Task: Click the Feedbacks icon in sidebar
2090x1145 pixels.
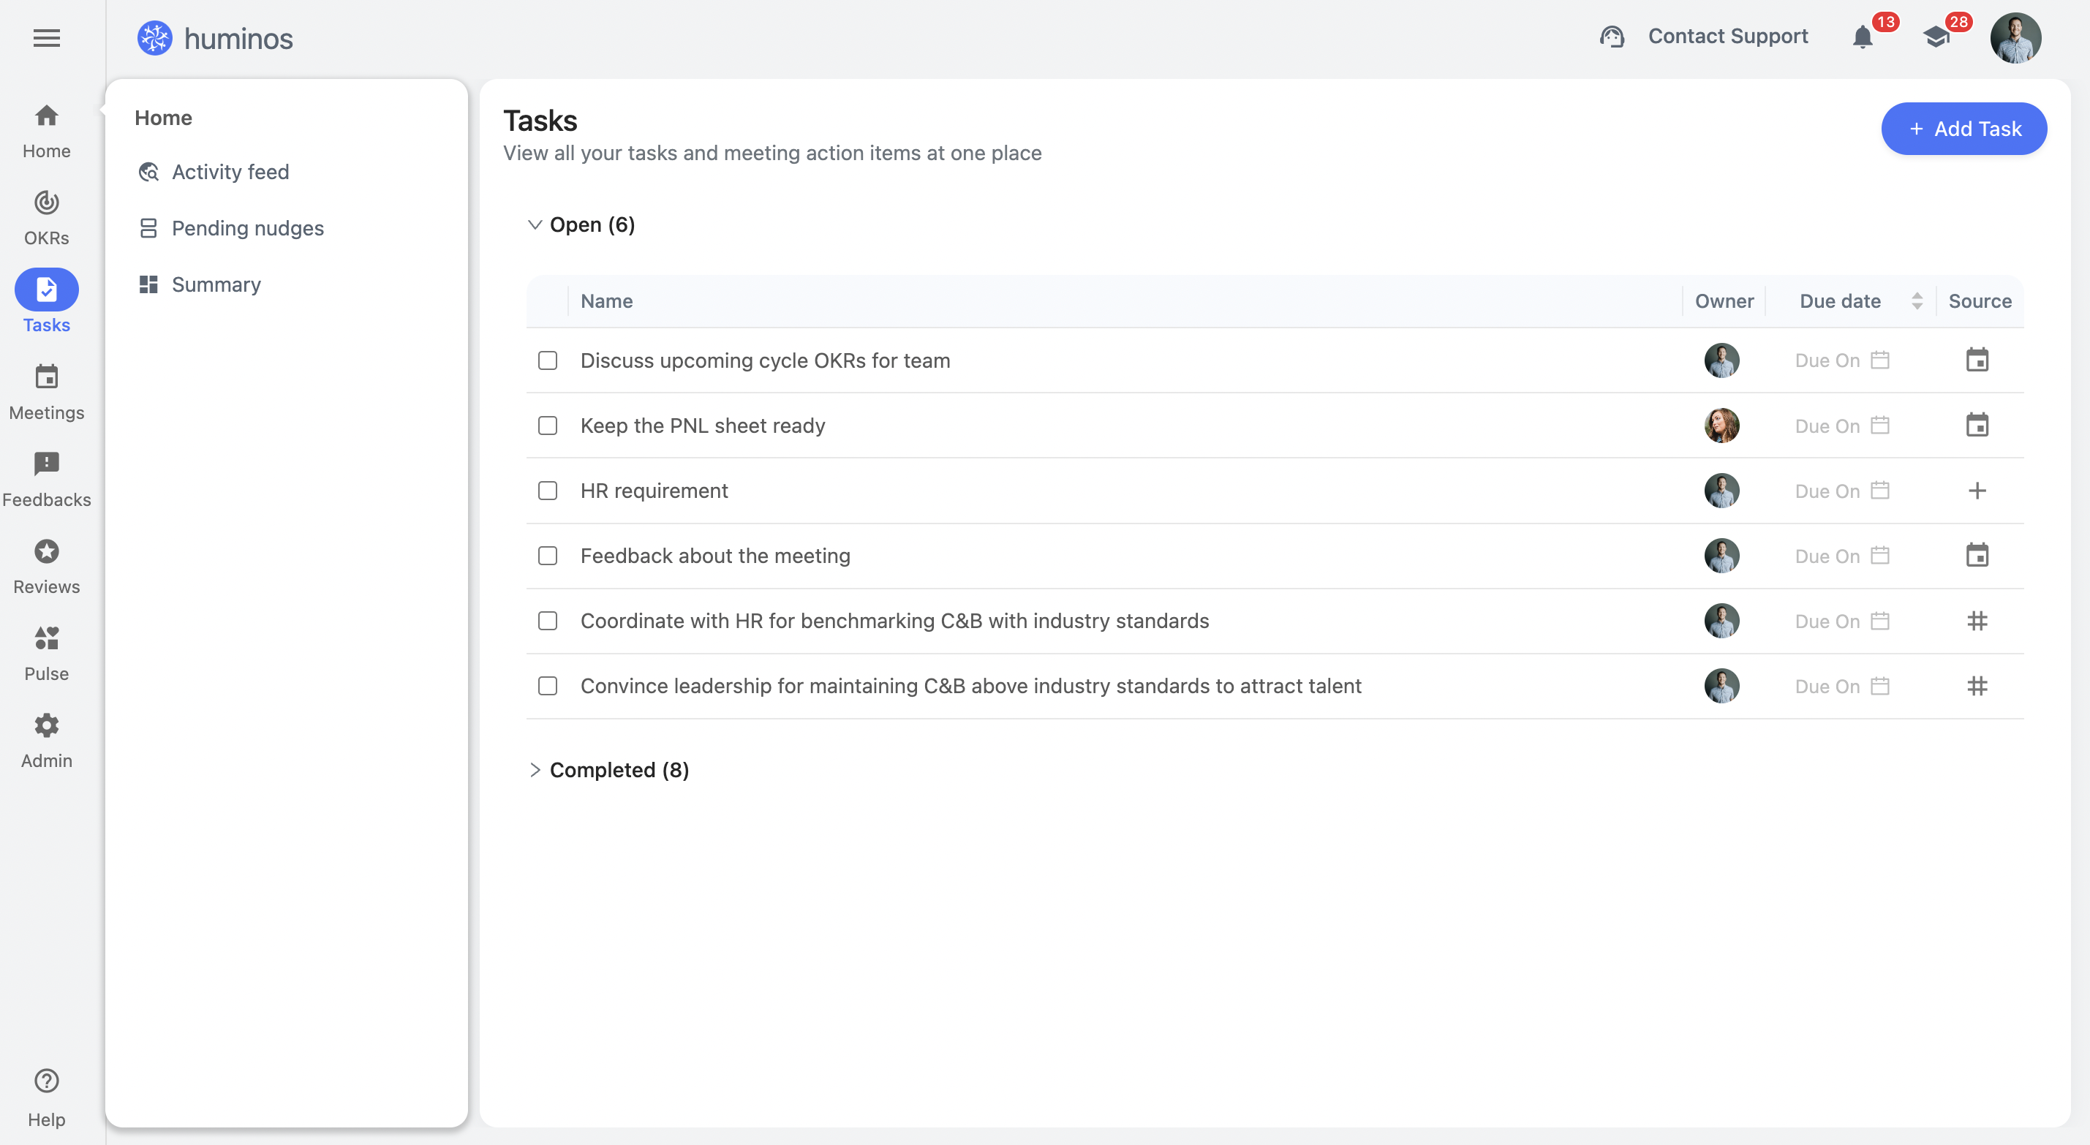Action: pyautogui.click(x=47, y=463)
